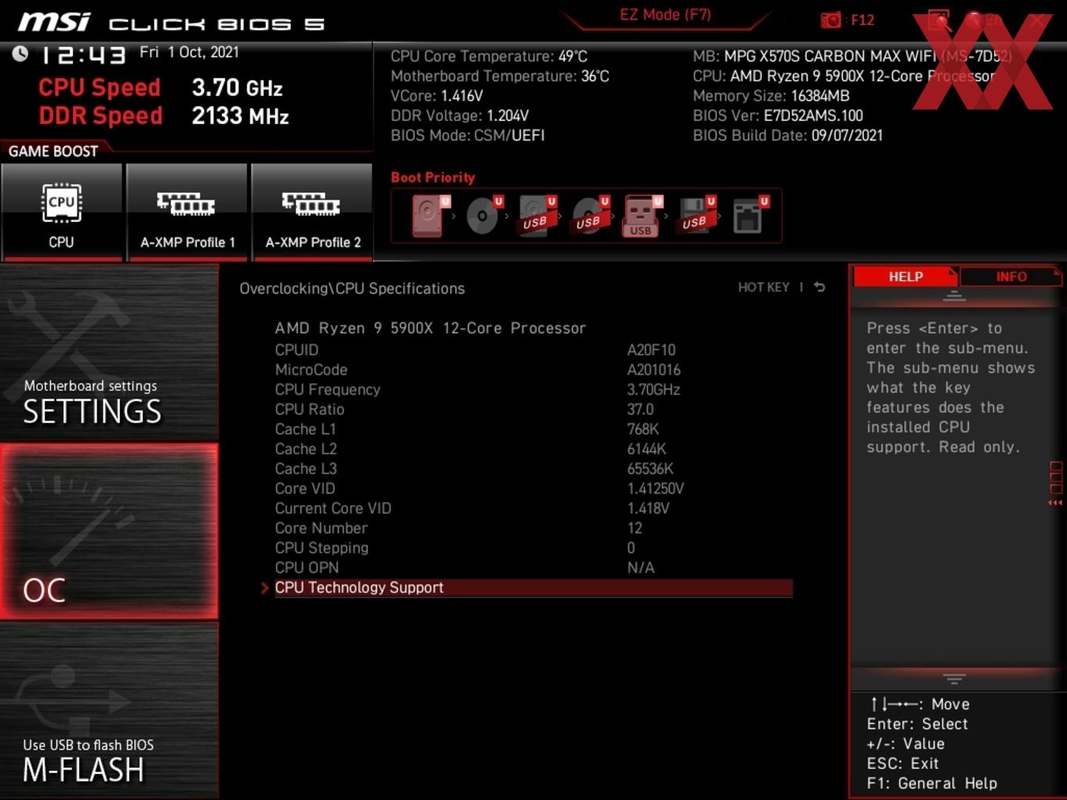The width and height of the screenshot is (1067, 800).
Task: Click the CPU Ratio value 37.0
Action: pos(640,409)
